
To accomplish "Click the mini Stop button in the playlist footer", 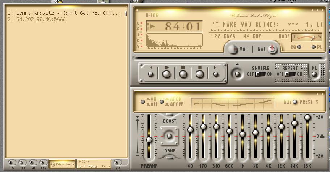I will point(89,166).
